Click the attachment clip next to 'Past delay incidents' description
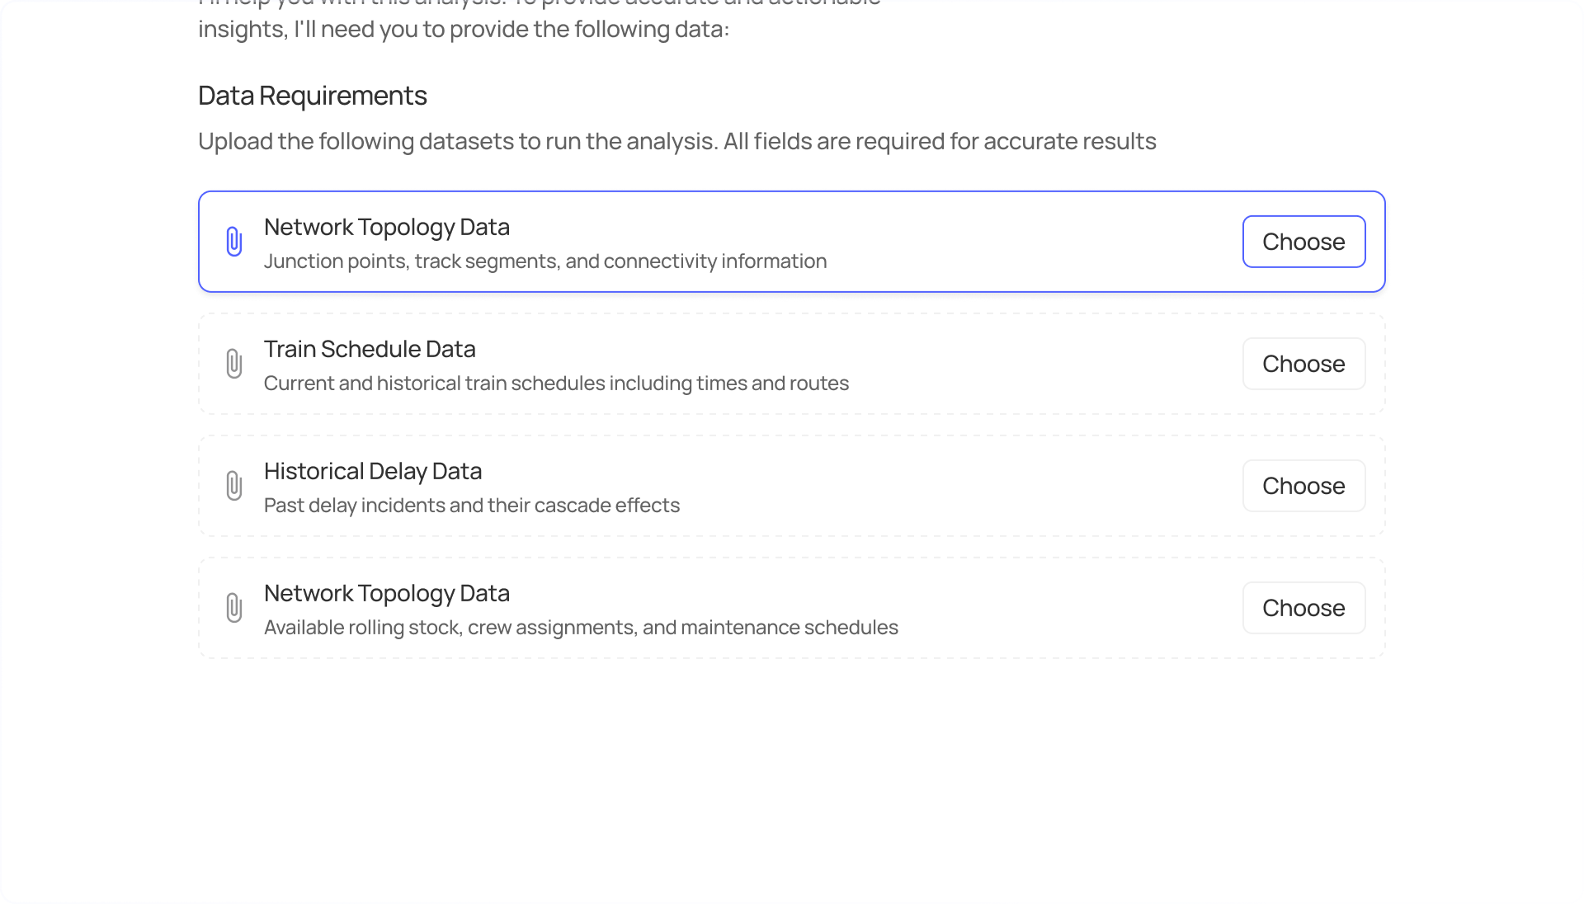 pos(235,486)
